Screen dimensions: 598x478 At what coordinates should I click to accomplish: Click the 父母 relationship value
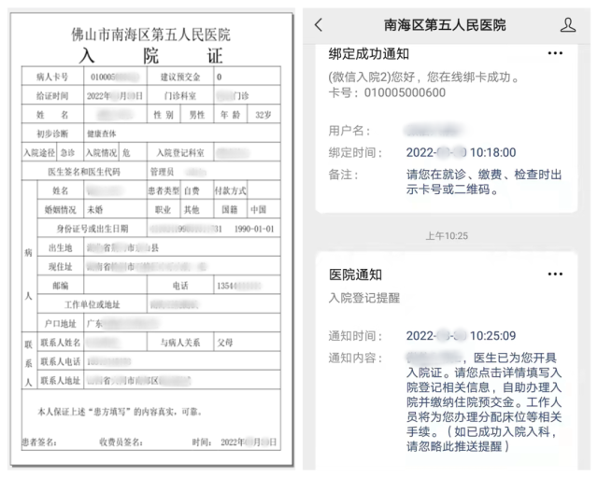pos(225,343)
